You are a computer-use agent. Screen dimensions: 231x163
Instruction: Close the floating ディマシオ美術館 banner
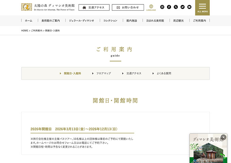pos(223,137)
